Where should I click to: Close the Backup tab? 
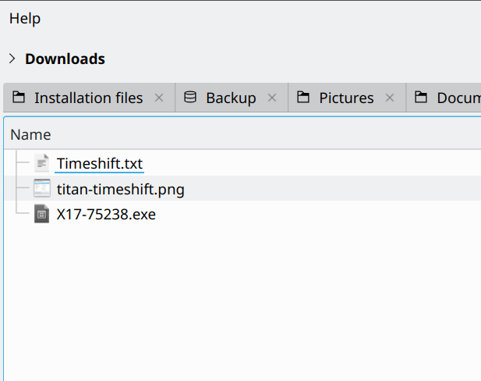(272, 98)
